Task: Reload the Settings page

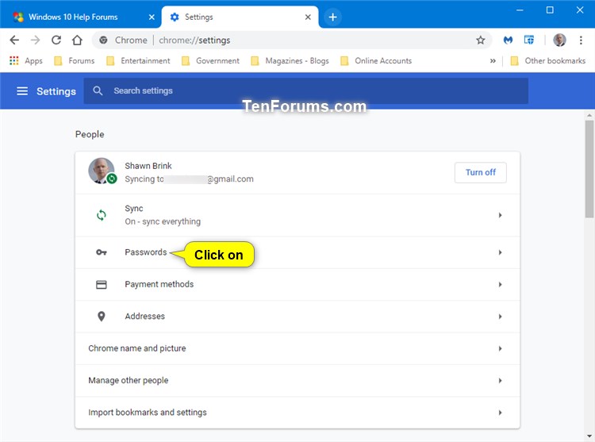Action: click(x=56, y=40)
